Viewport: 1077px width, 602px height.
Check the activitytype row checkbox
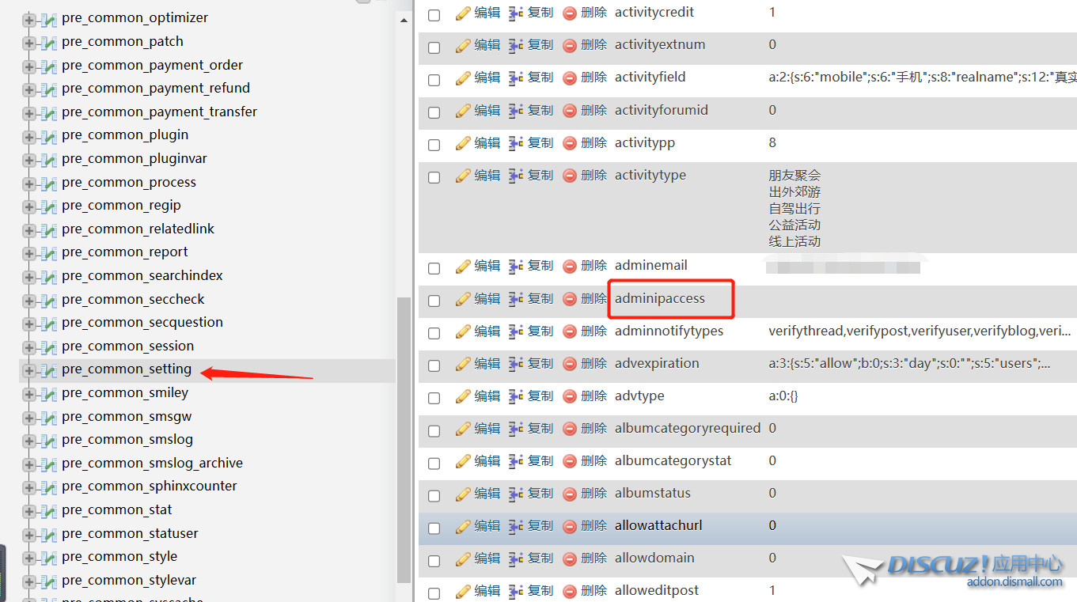click(x=434, y=177)
